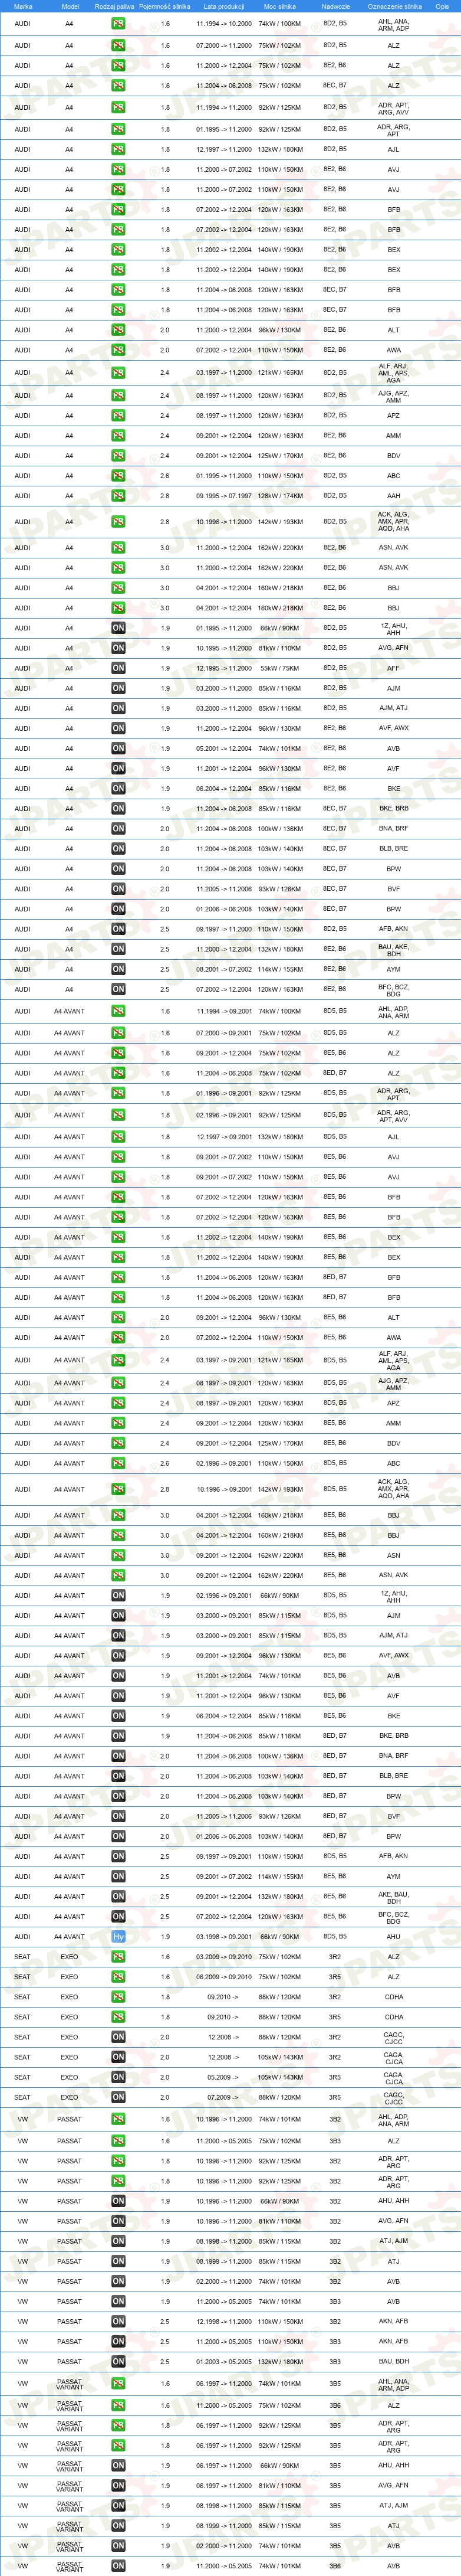Click petrol icon in A4 1.8 132kW AJL 12.1997–11.2000 row
The height and width of the screenshot is (2576, 461).
118,149
